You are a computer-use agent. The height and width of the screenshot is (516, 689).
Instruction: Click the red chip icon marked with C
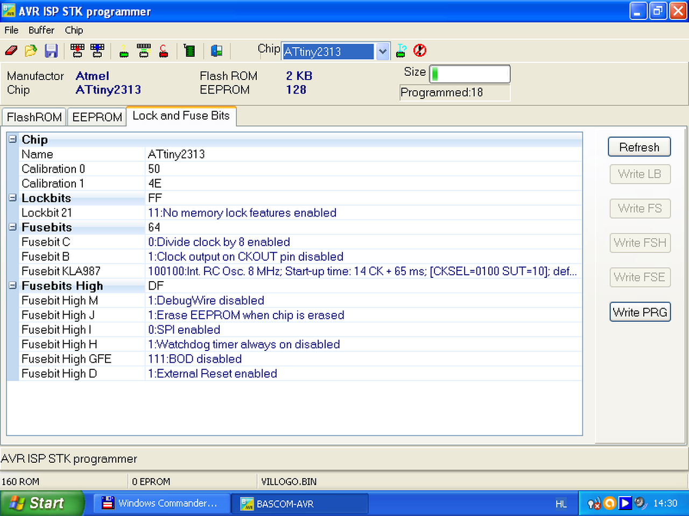tap(164, 51)
